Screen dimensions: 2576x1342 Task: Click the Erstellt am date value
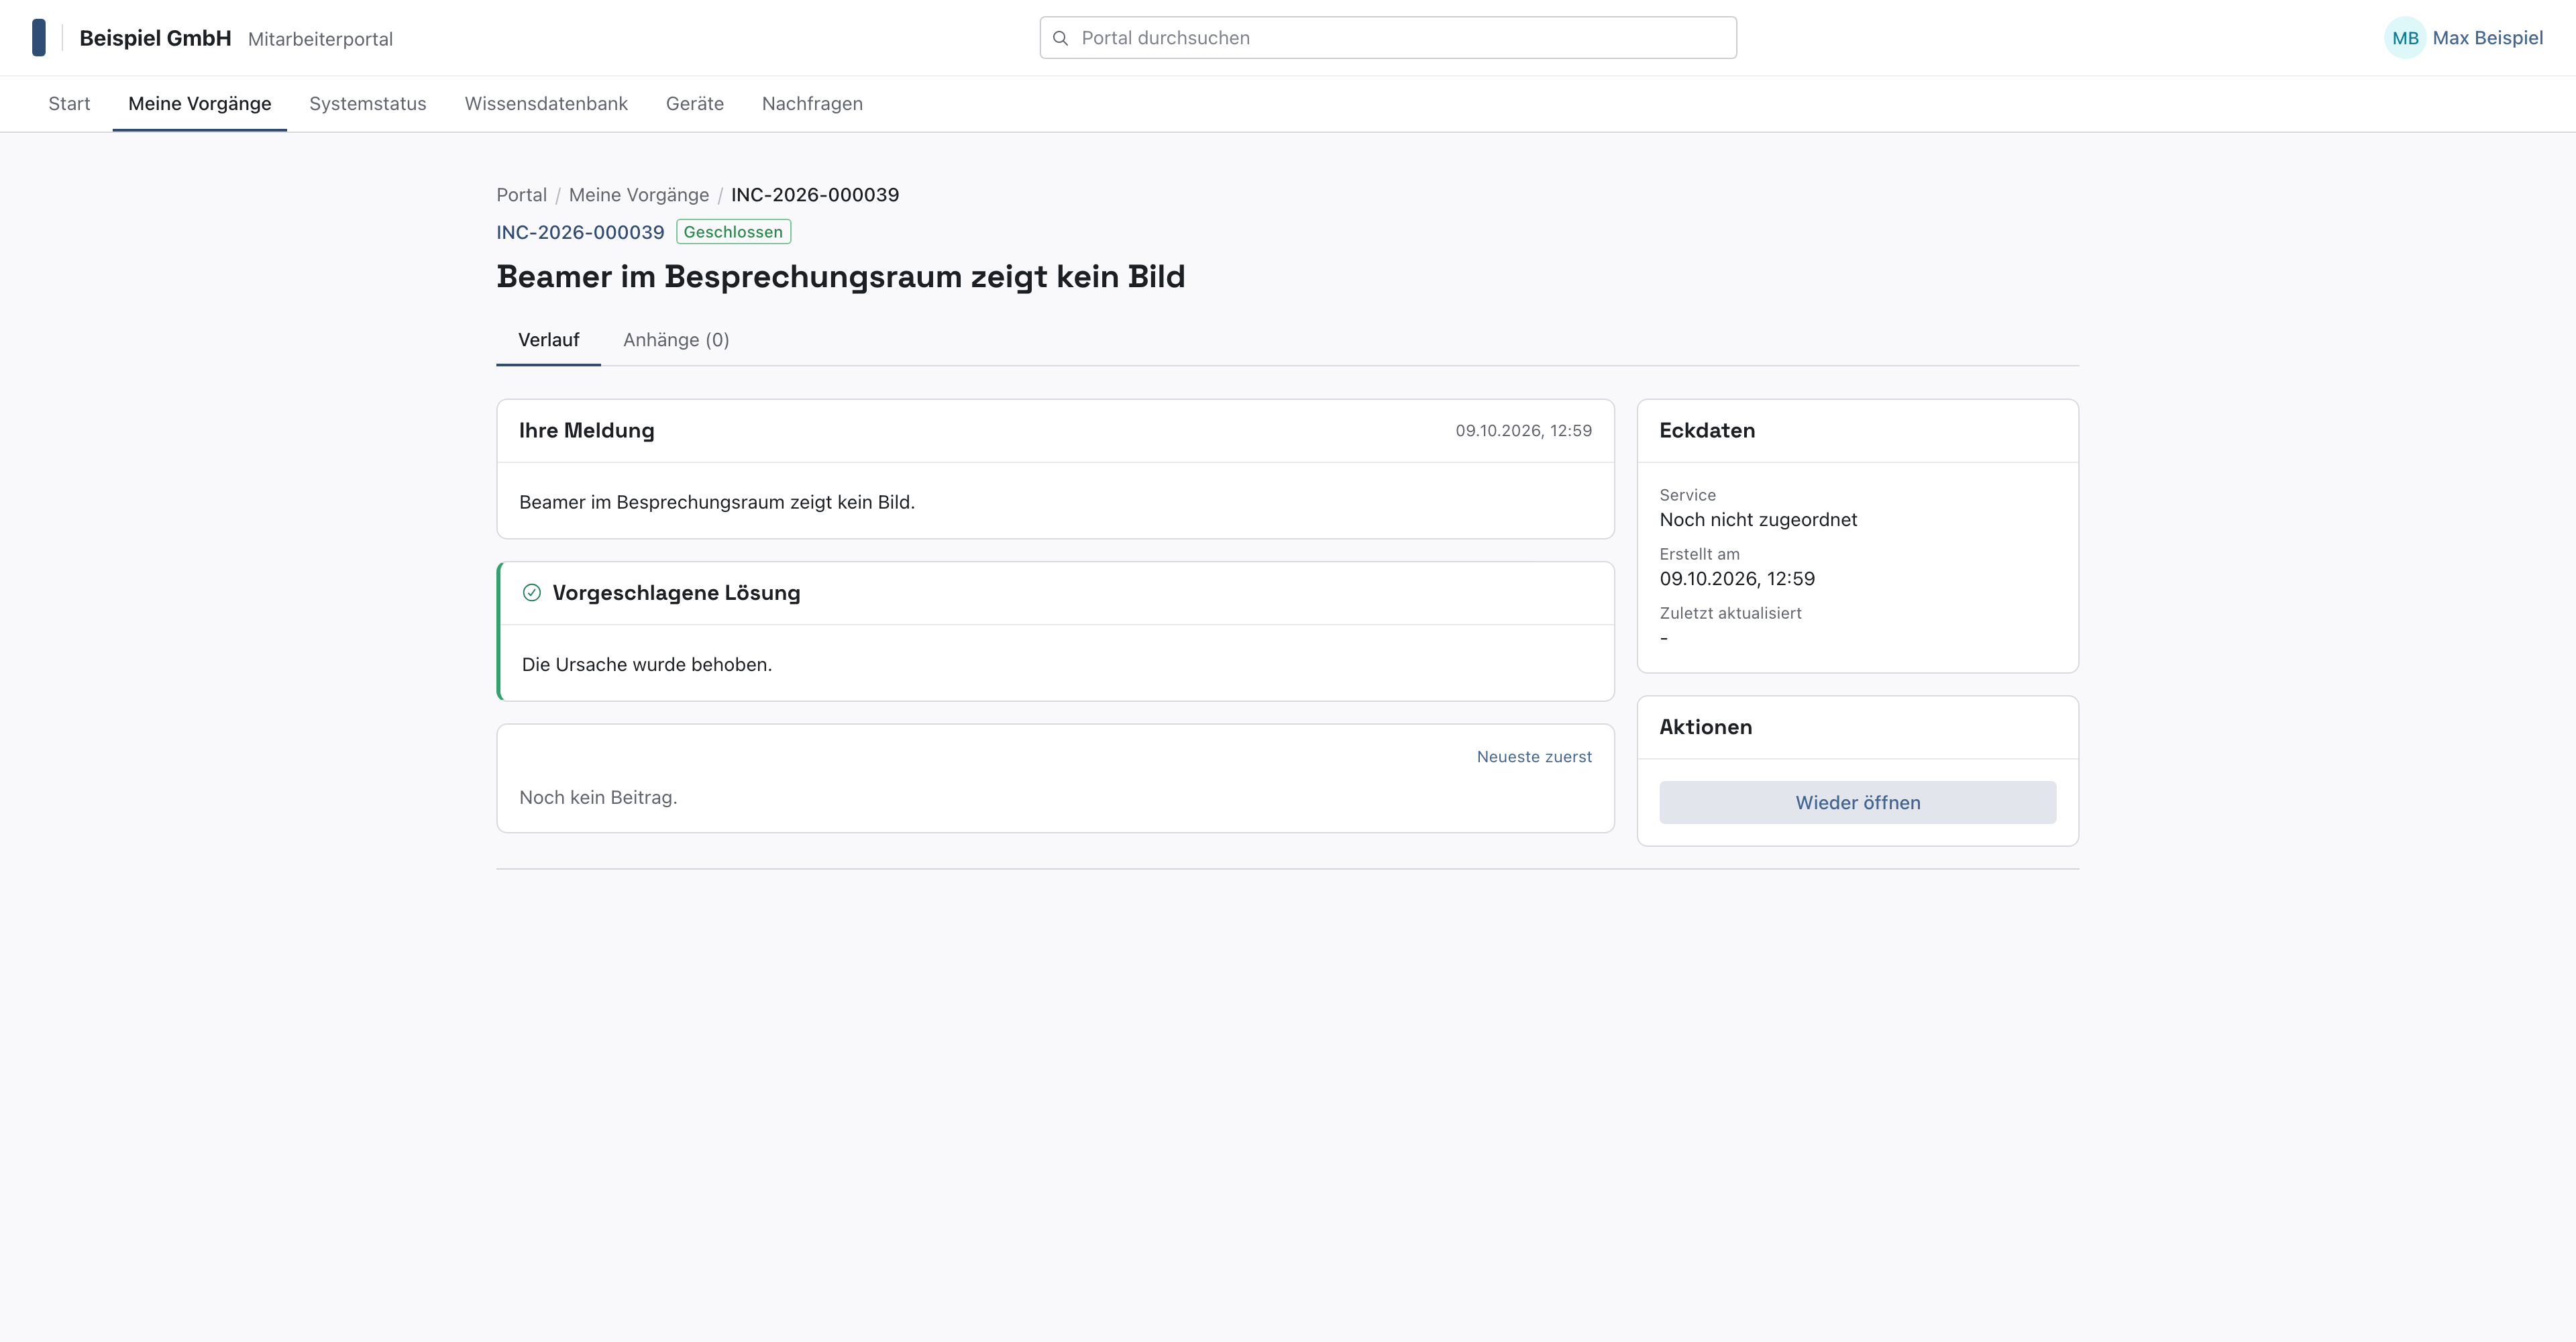[1737, 579]
